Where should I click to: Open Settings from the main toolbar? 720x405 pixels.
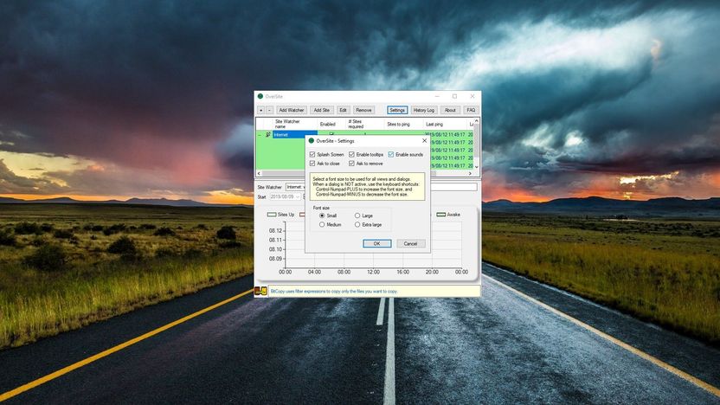[397, 110]
